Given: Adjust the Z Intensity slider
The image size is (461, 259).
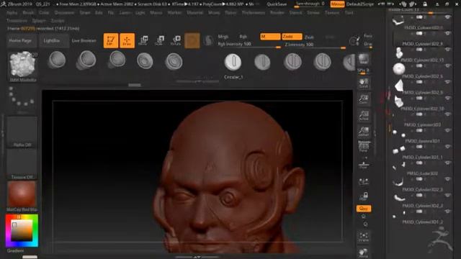Looking at the screenshot, I should coord(315,45).
